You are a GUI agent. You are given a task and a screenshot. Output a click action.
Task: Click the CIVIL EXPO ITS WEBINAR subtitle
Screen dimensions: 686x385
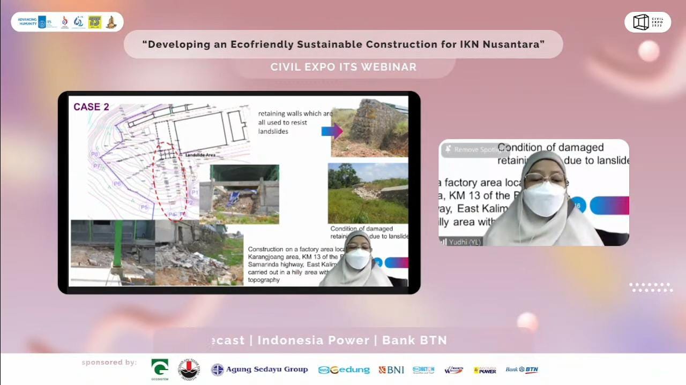pos(343,67)
